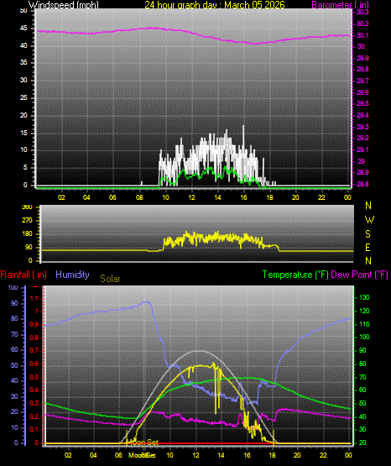This screenshot has width=391, height=466.
Task: Click the Dew Point (°F) legend label
Action: 359,275
